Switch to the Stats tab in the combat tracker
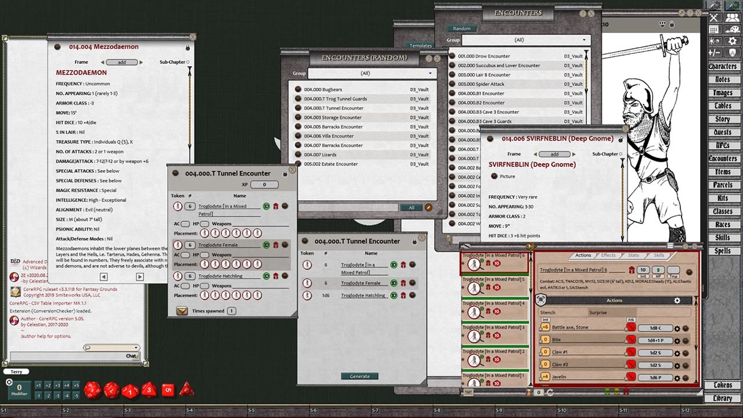This screenshot has height=418, width=743. tap(633, 255)
